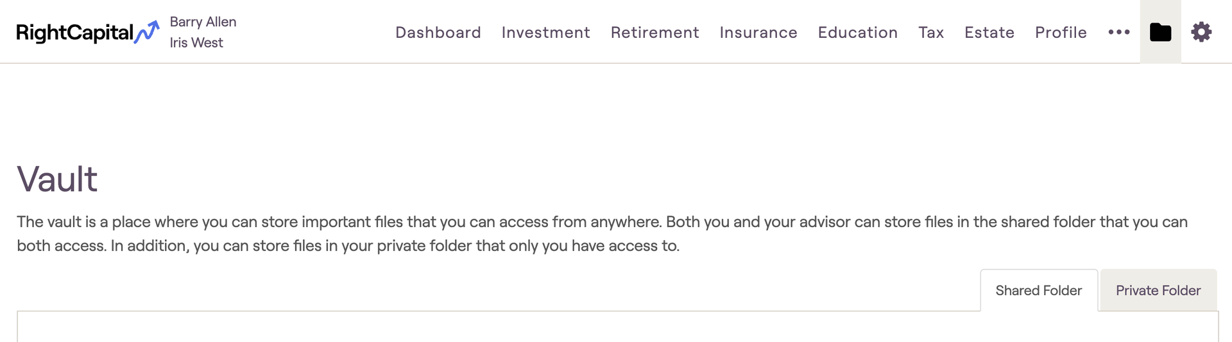Navigate to the Retirement menu
Viewport: 1232px width, 342px height.
pos(654,32)
